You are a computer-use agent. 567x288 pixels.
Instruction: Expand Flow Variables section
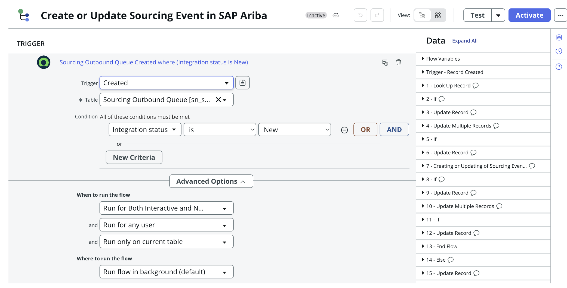coord(423,59)
